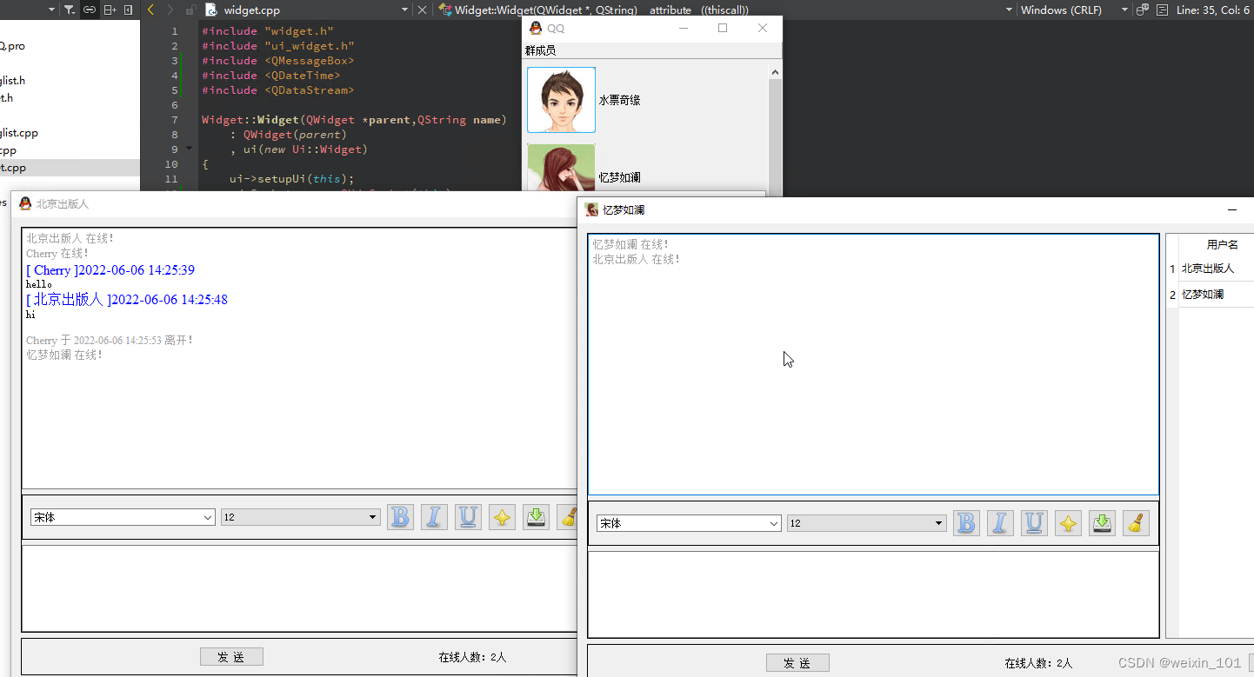
Task: Clear chat with broom icon in 北京出版人 window
Action: pyautogui.click(x=568, y=517)
